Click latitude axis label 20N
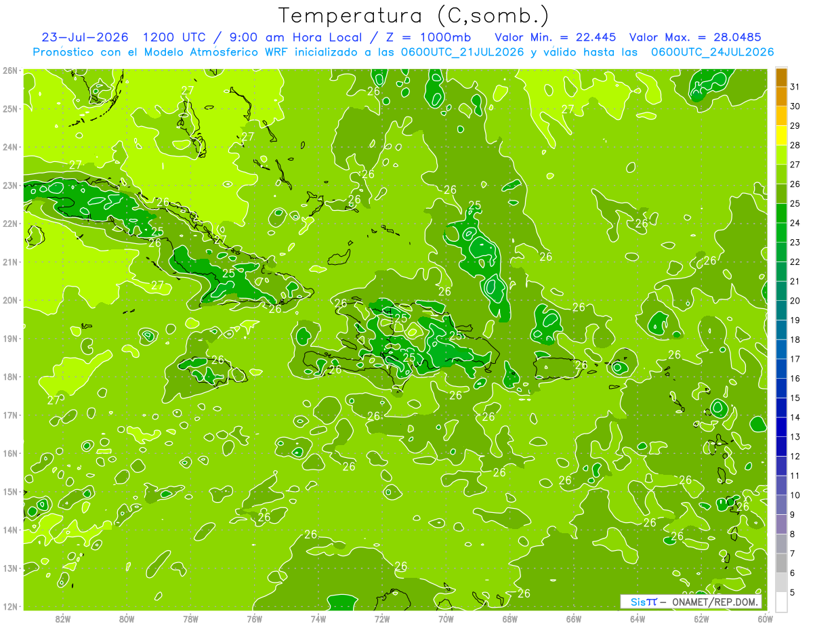This screenshot has width=813, height=628. [10, 300]
